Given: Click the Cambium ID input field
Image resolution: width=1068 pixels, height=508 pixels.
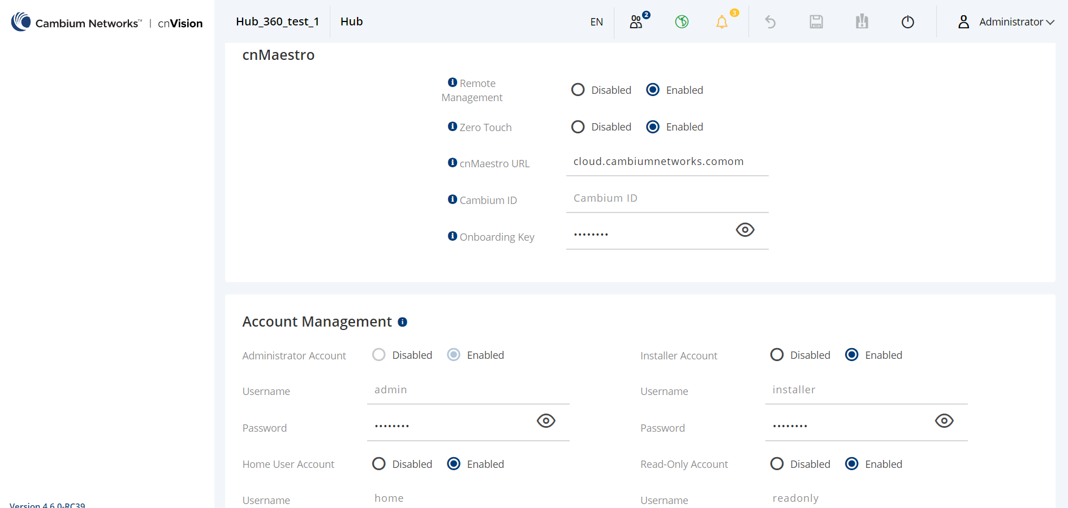Looking at the screenshot, I should pos(667,198).
